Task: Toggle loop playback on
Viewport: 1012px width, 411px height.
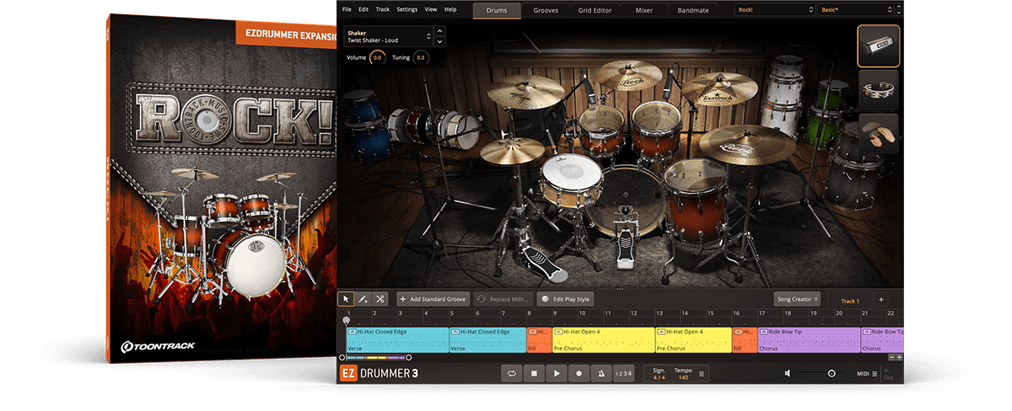Action: coord(511,373)
